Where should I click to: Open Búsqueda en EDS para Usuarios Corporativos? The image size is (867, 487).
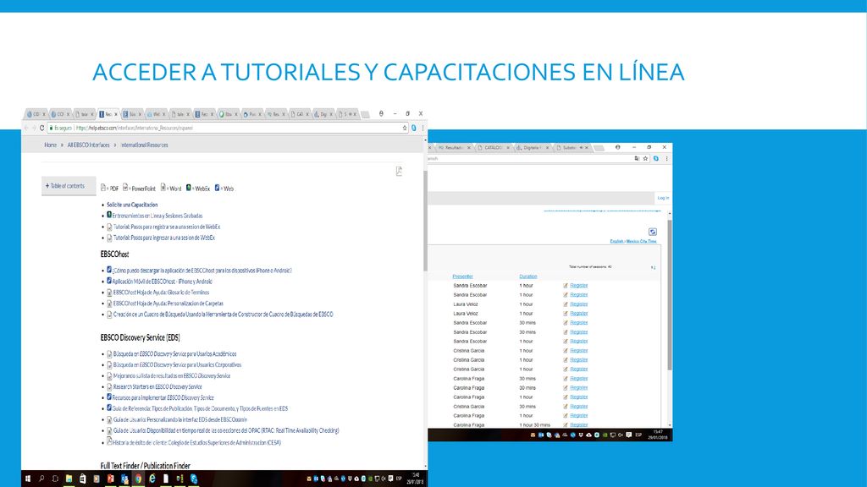177,365
